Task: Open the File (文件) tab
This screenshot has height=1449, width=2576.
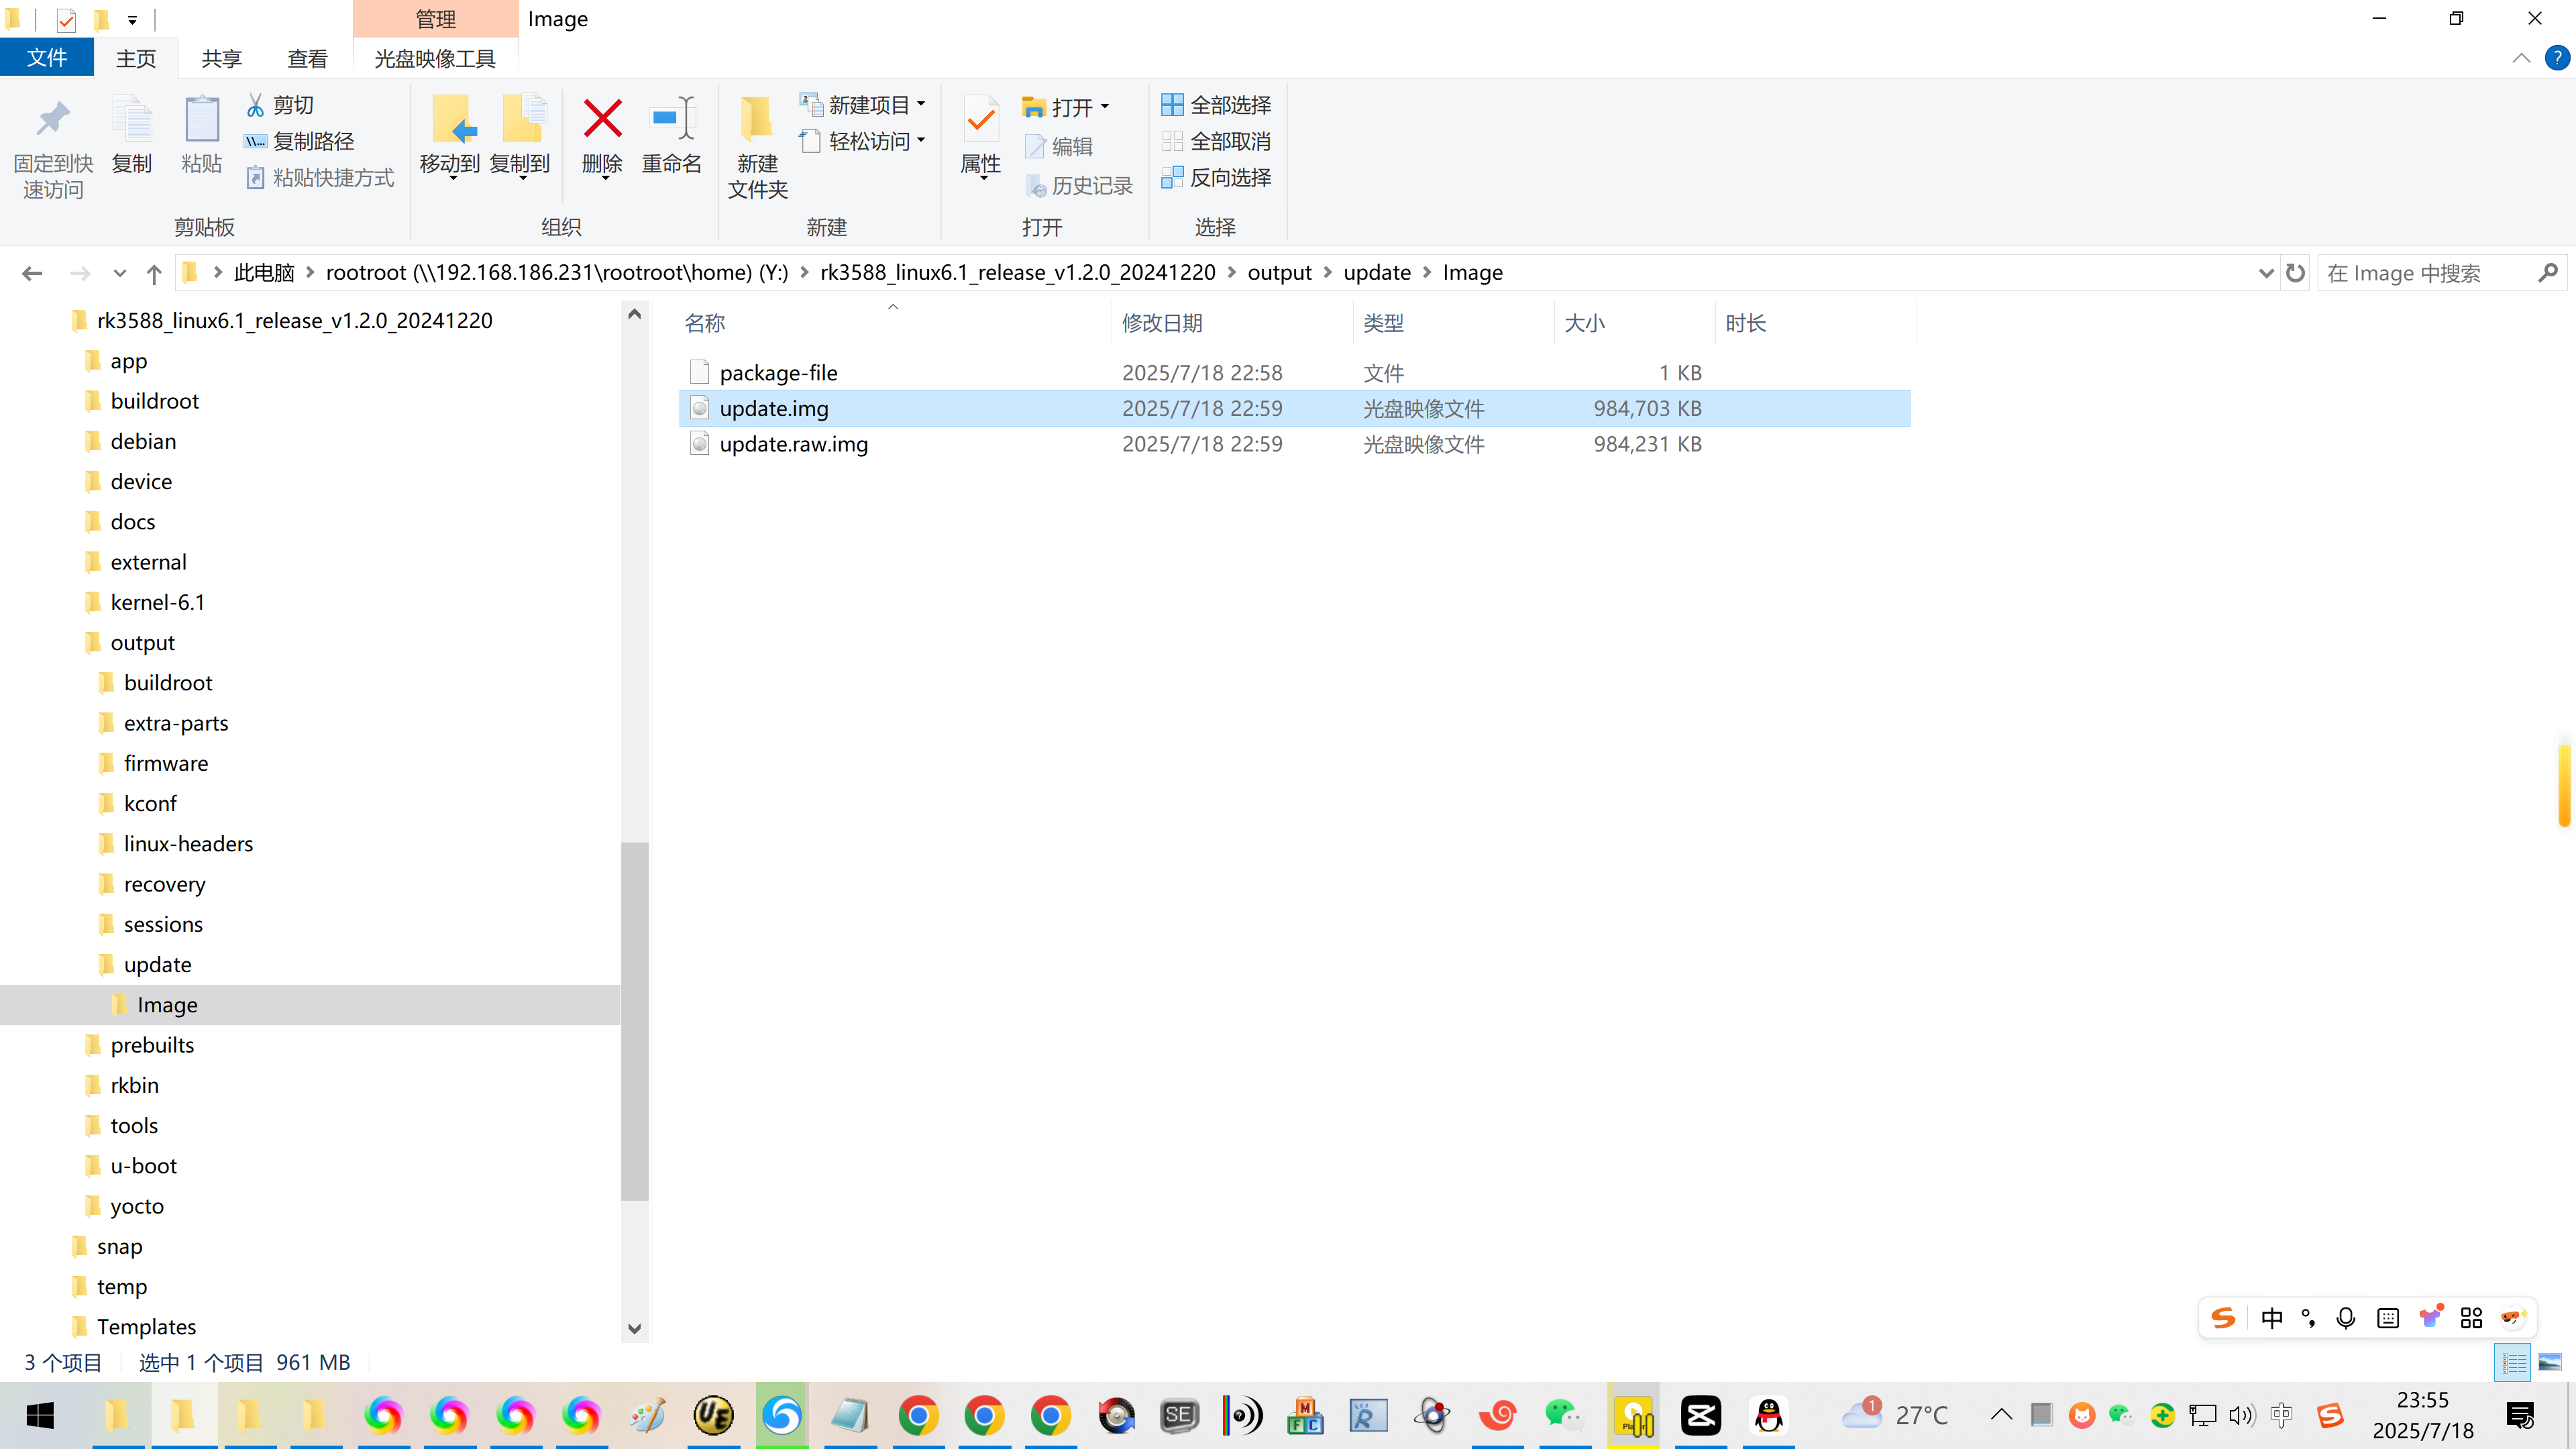Action: click(47, 58)
